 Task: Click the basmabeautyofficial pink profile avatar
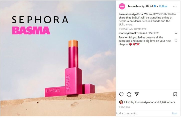coord(122,6)
